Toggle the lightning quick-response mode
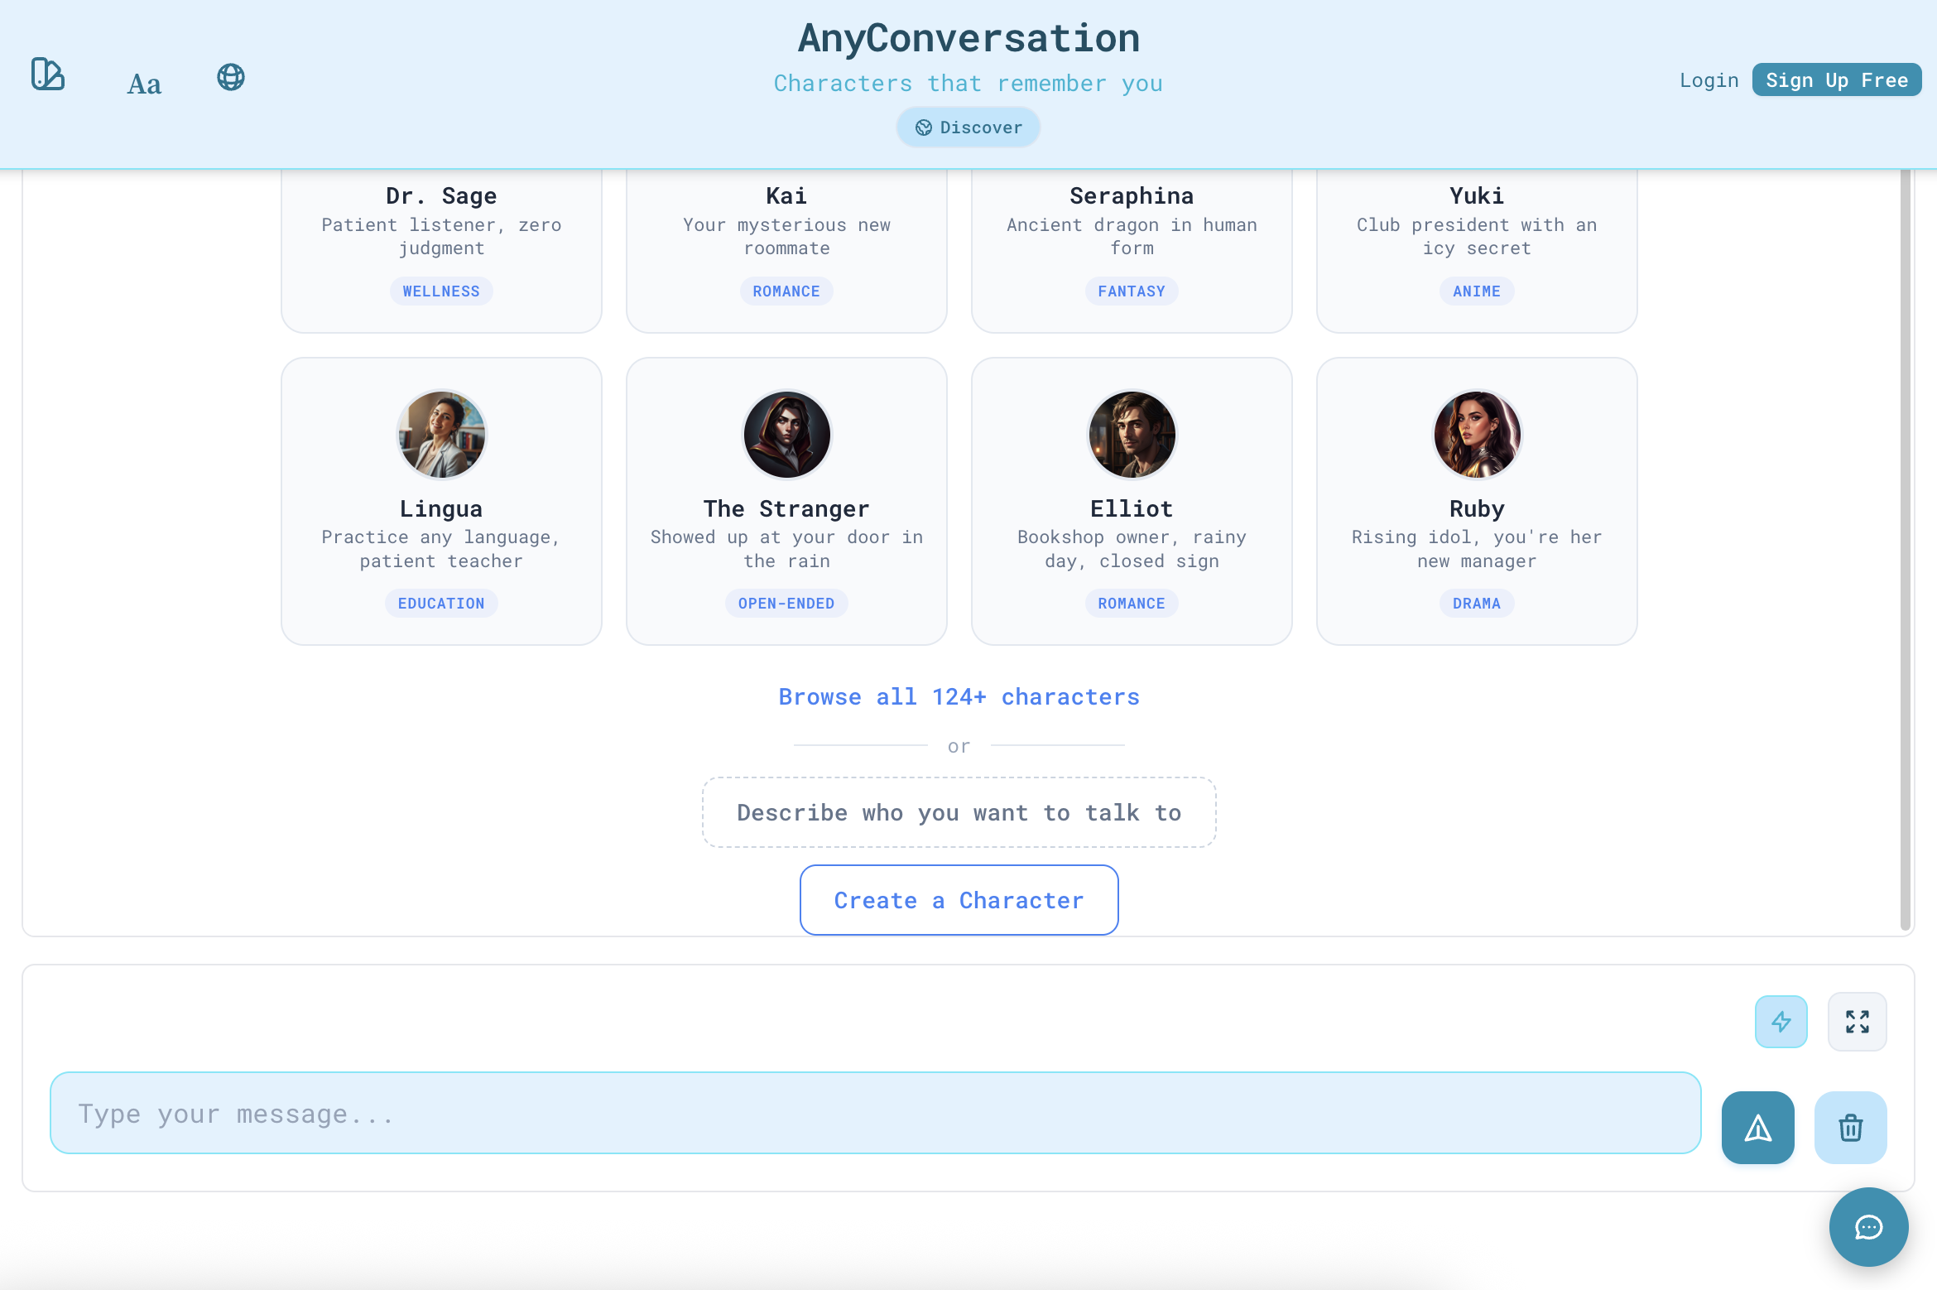The image size is (1937, 1290). (x=1781, y=1021)
